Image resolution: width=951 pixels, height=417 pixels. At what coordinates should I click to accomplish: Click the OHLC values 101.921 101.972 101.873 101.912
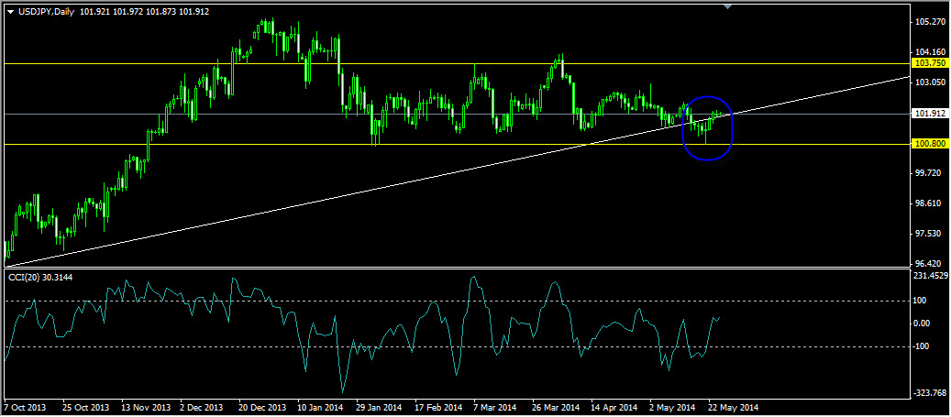click(144, 12)
